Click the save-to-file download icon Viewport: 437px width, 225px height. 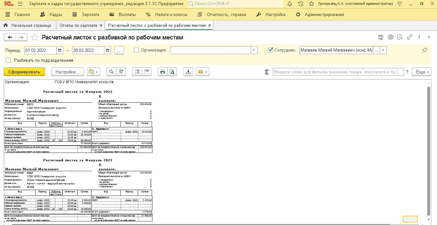pyautogui.click(x=188, y=72)
